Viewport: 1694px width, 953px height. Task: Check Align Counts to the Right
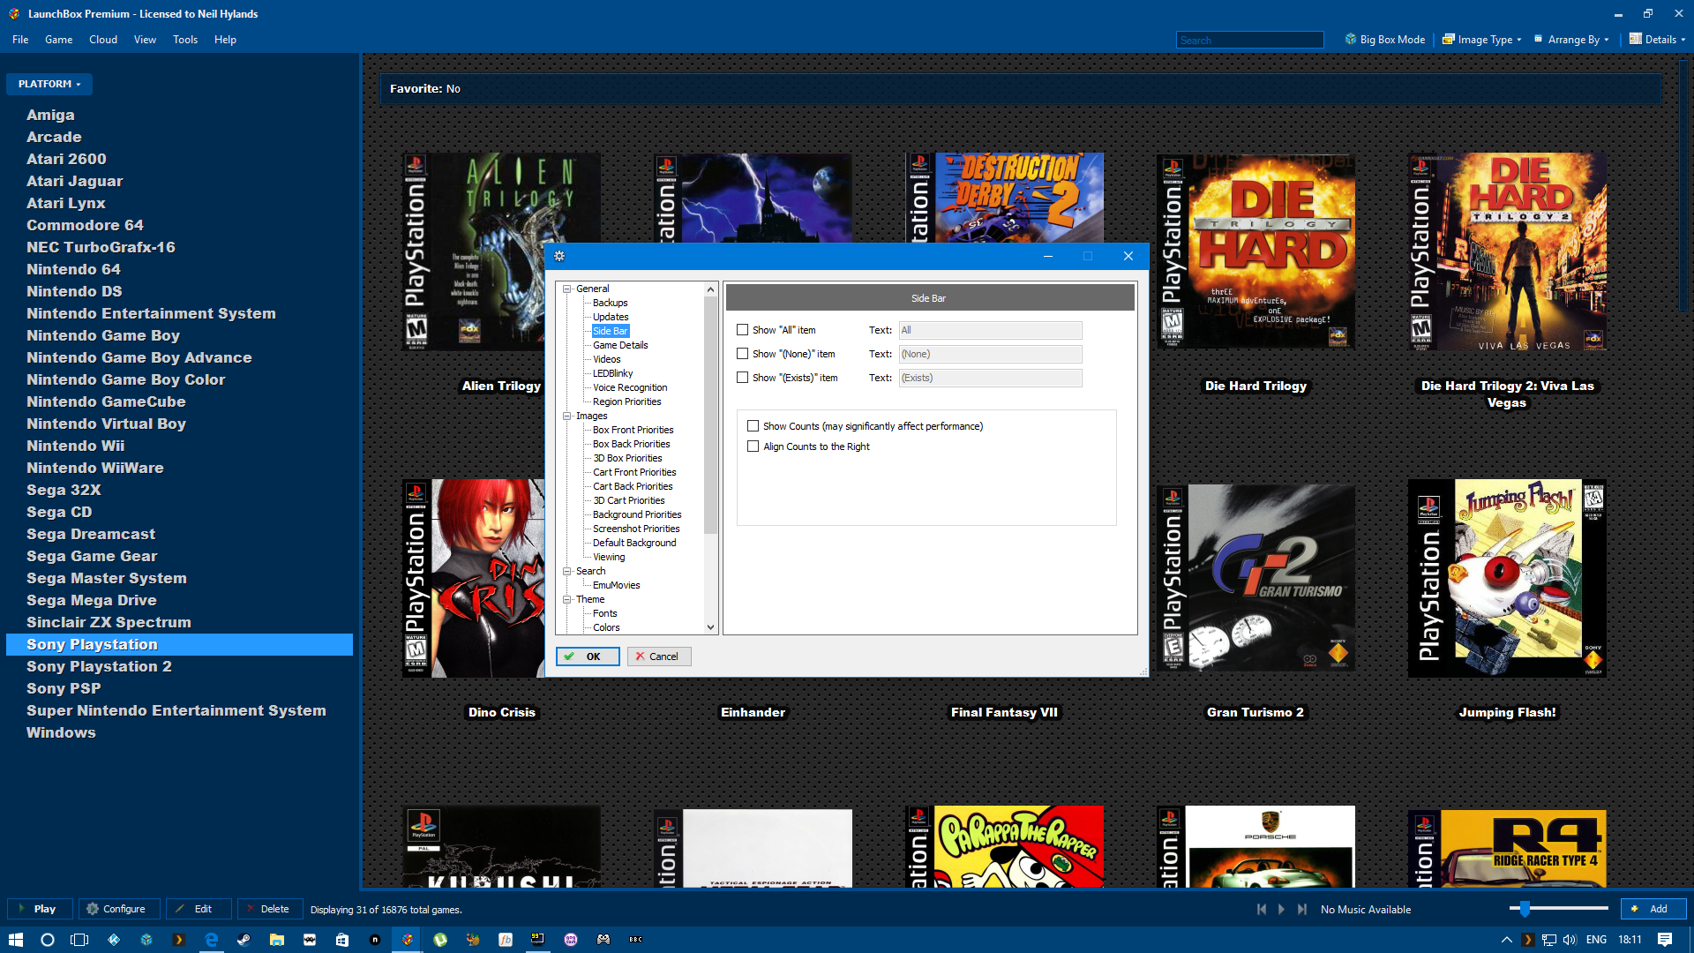pyautogui.click(x=753, y=446)
